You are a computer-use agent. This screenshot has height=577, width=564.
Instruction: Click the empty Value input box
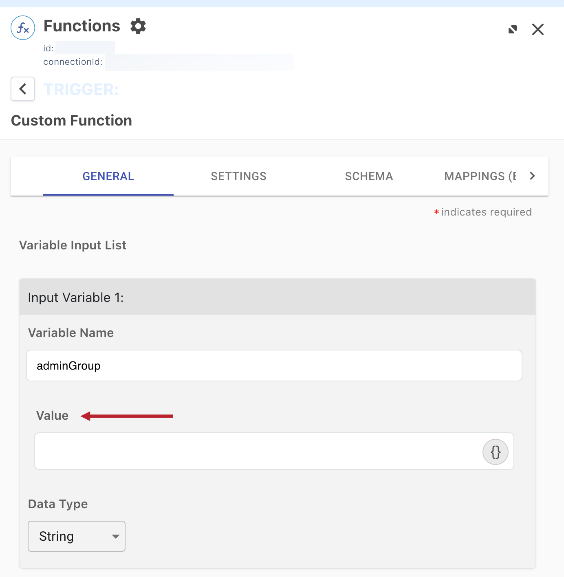point(261,451)
